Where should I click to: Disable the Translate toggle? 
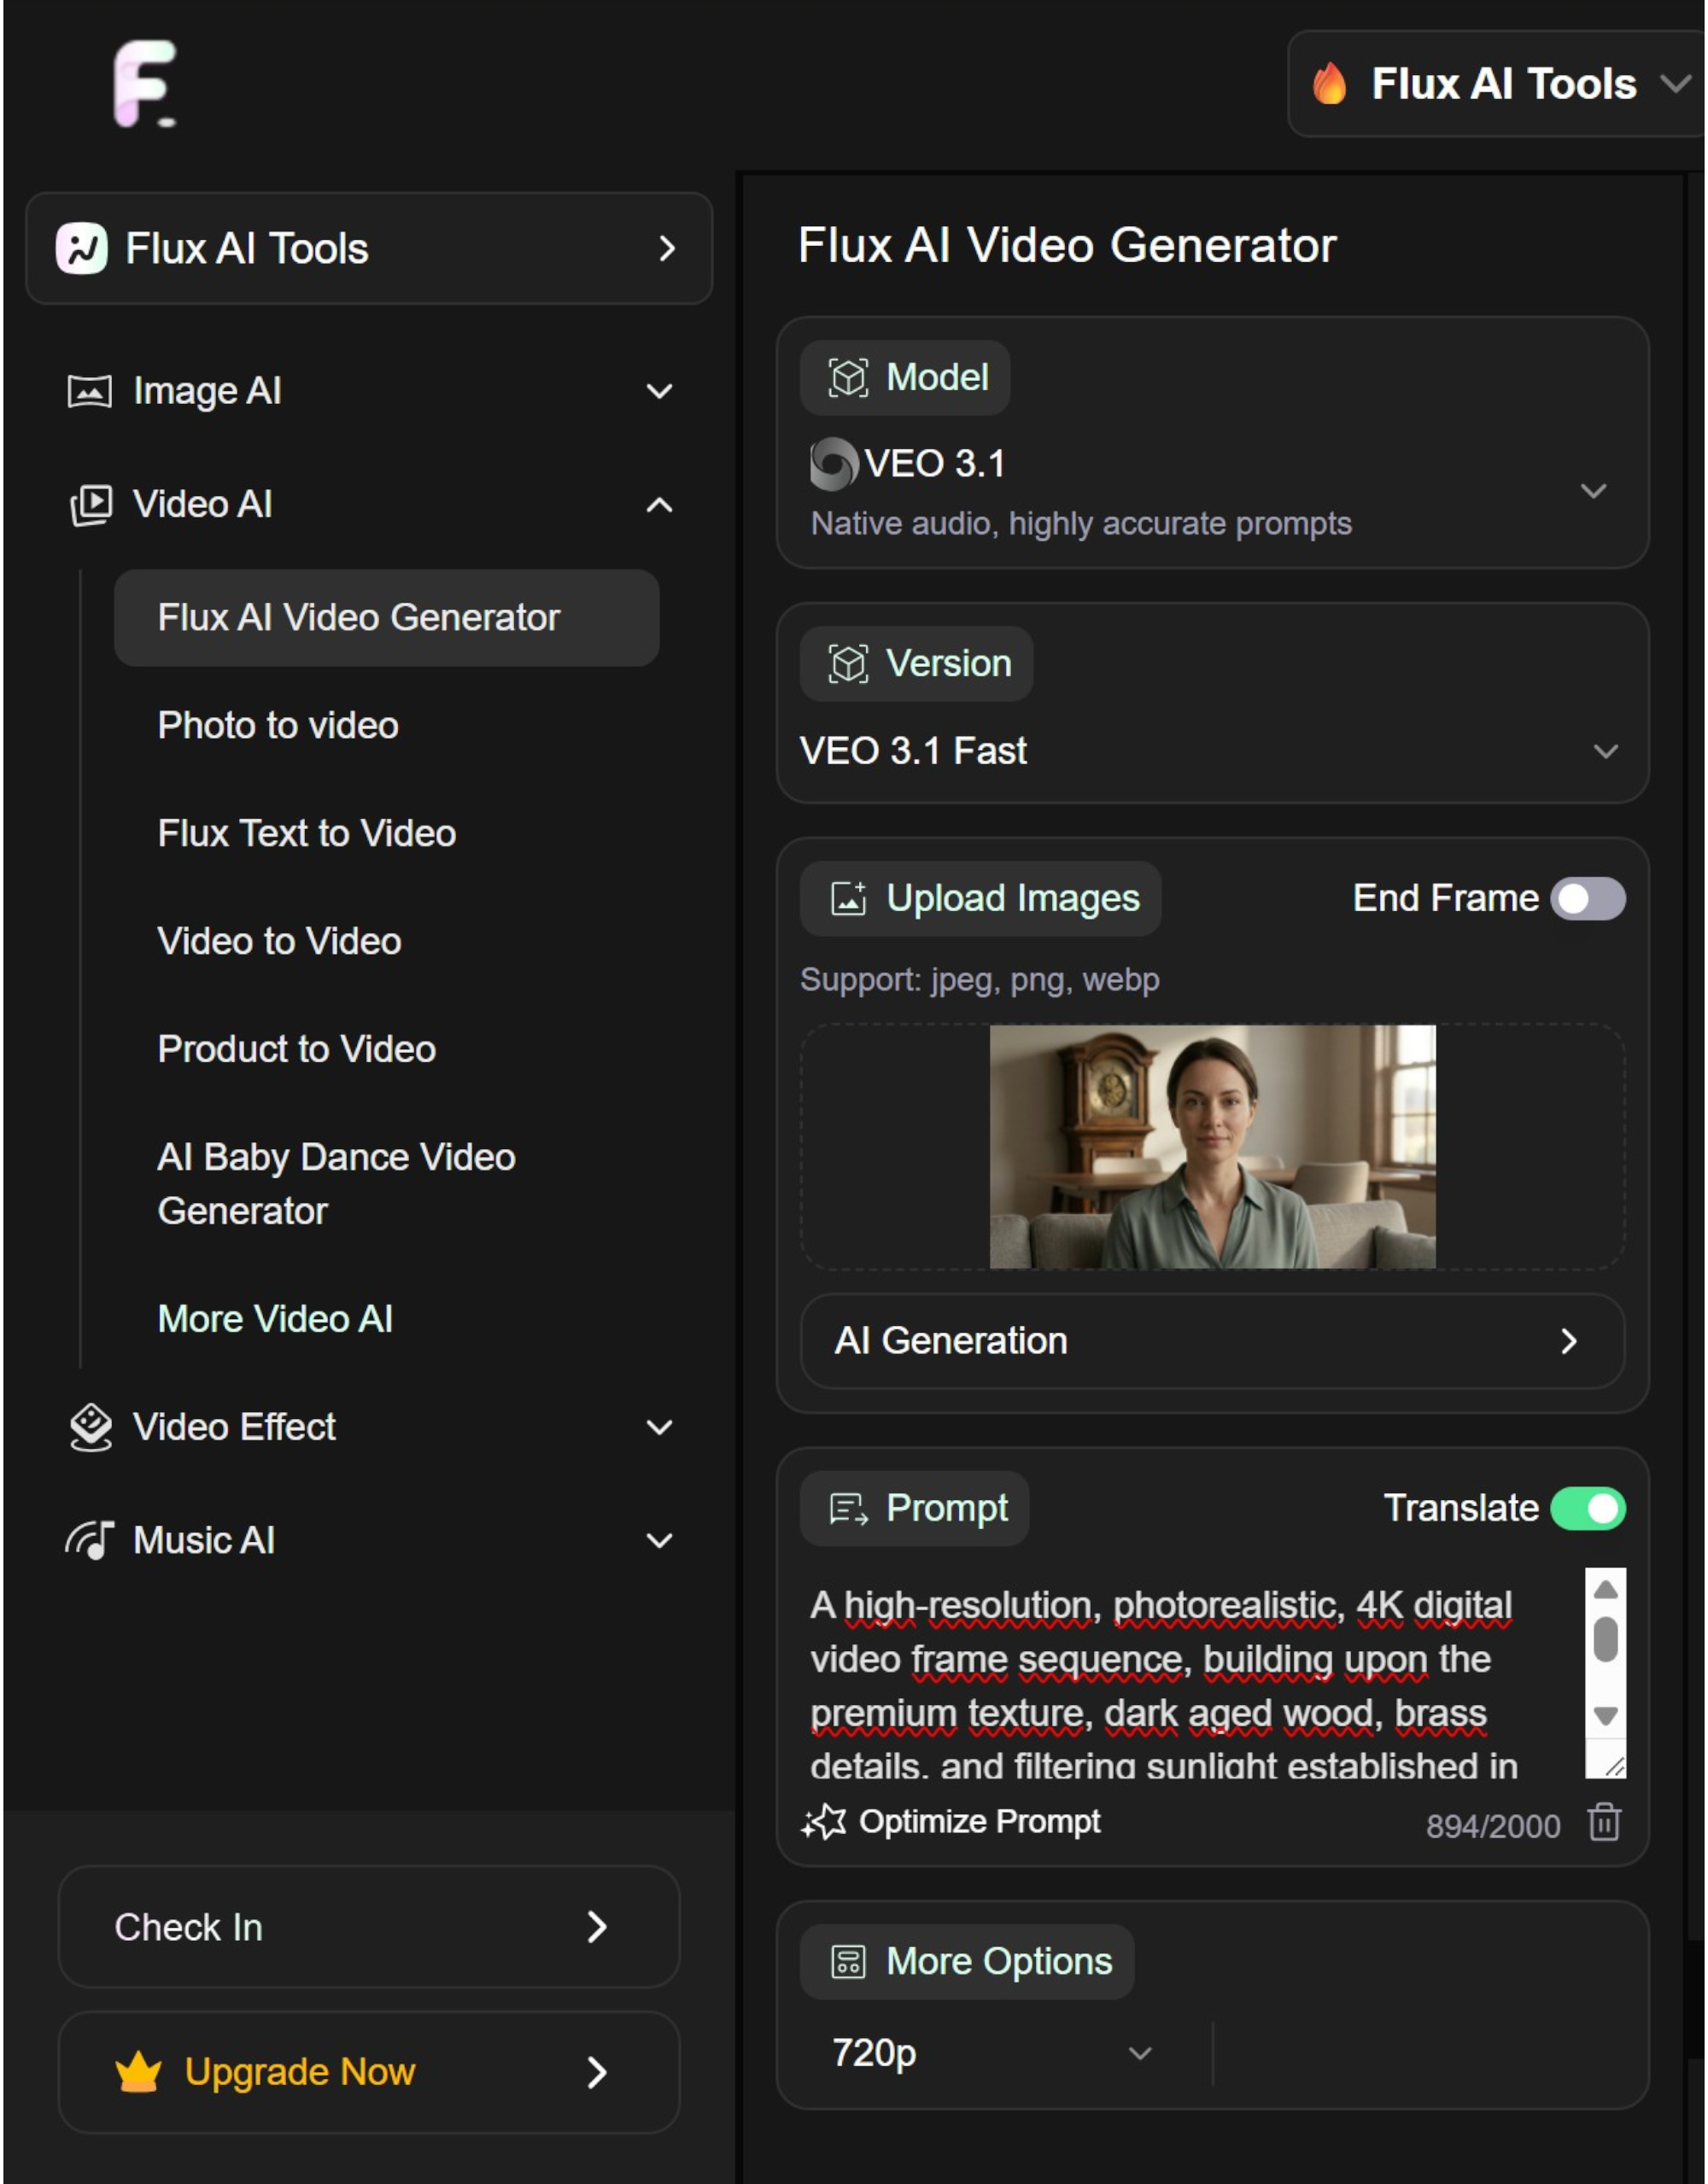point(1589,1509)
